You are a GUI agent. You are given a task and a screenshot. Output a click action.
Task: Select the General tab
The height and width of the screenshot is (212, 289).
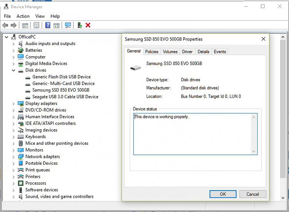pyautogui.click(x=134, y=51)
